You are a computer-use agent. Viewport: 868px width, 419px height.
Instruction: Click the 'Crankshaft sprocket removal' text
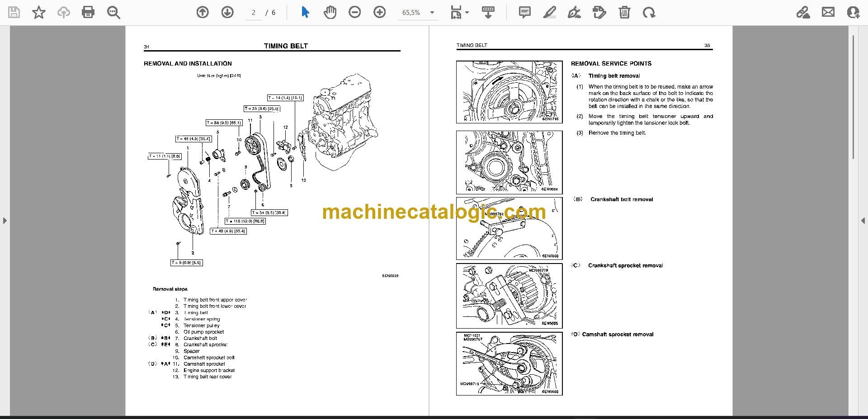(625, 266)
